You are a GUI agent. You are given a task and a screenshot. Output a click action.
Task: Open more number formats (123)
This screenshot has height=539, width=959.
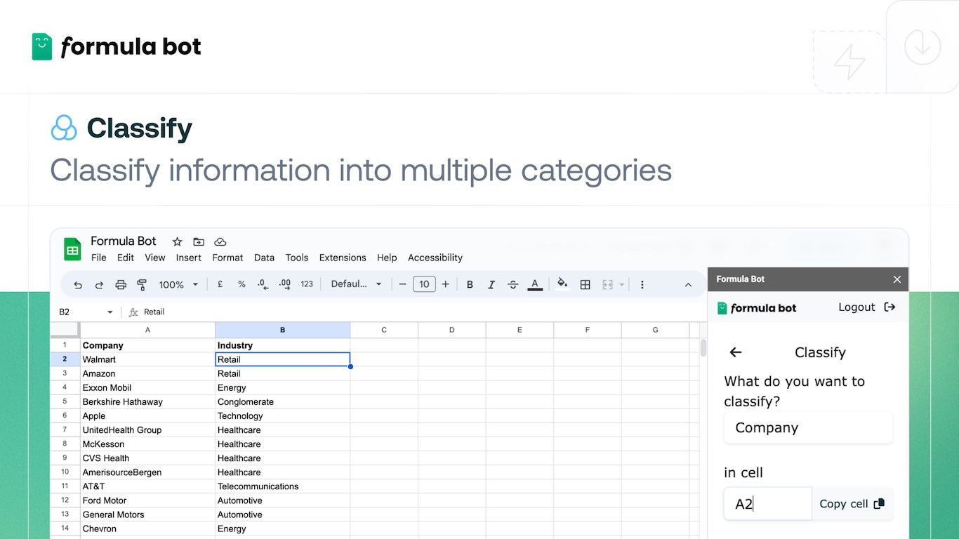307,284
